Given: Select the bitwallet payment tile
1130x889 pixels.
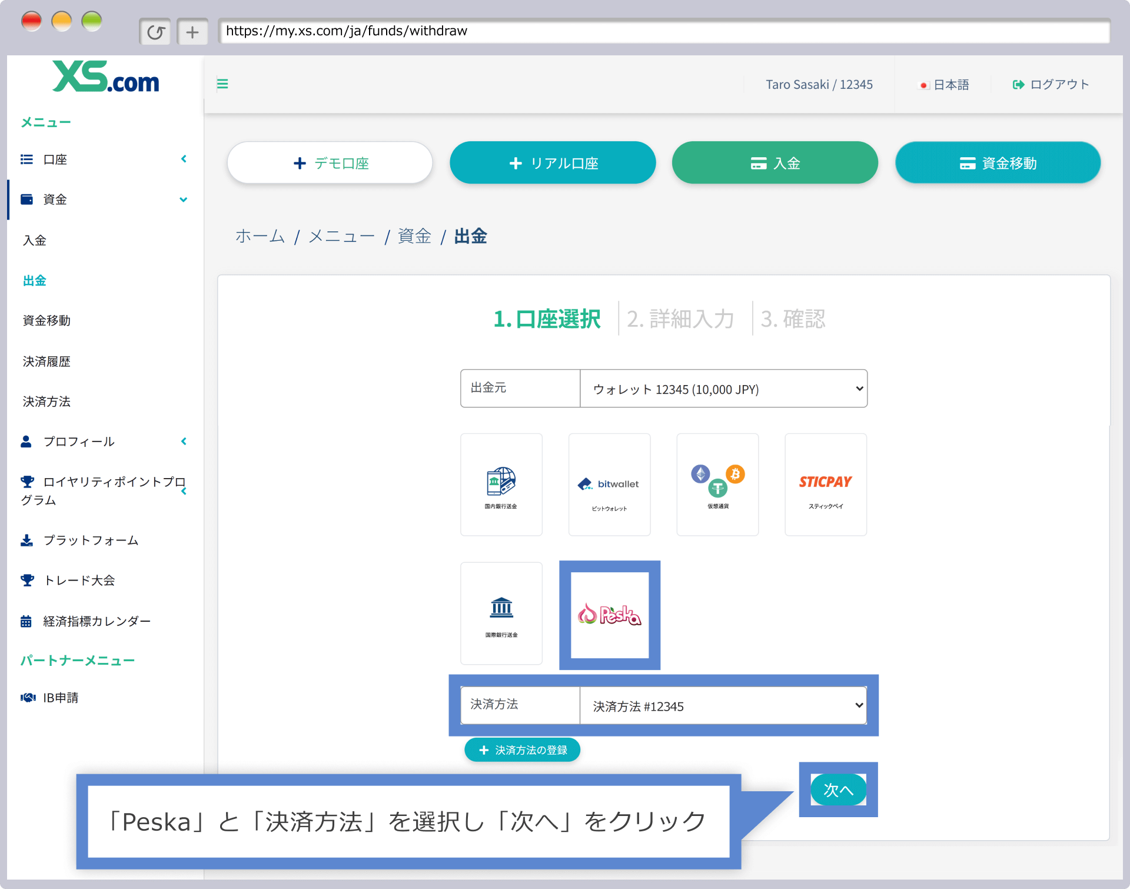Looking at the screenshot, I should point(610,485).
